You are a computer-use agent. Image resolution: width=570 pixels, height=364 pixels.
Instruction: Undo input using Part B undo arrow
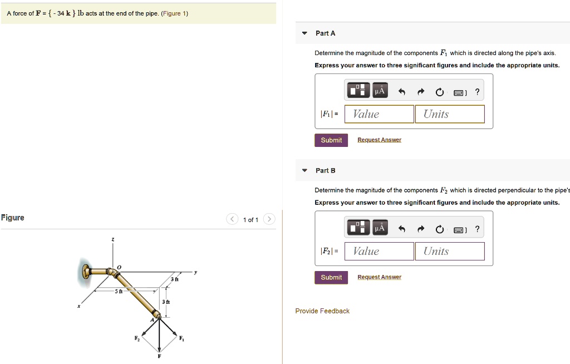pos(402,228)
